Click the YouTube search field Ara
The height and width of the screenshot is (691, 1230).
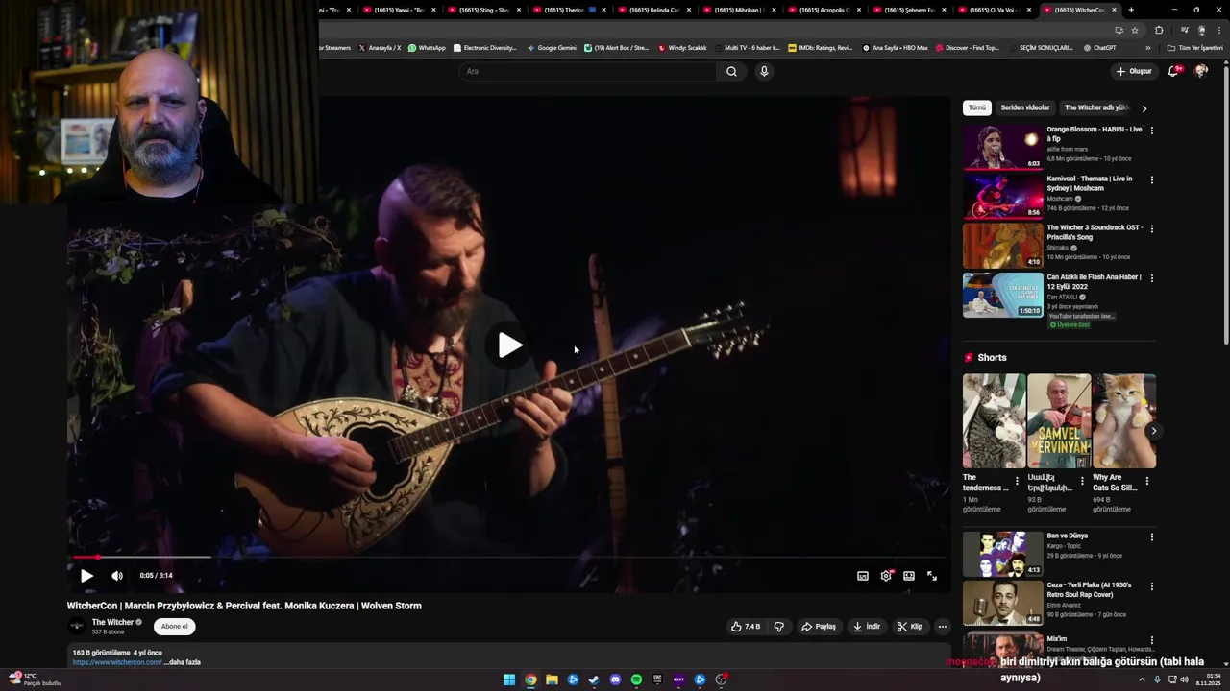tap(588, 71)
